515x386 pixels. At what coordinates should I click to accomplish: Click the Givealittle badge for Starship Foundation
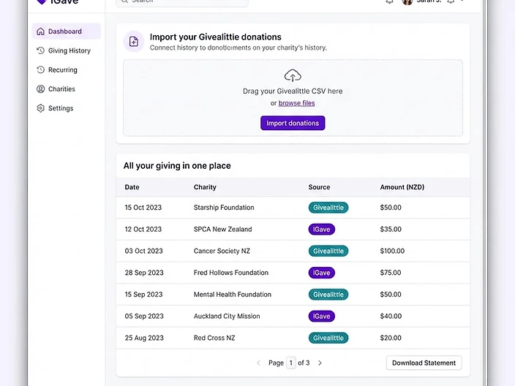[x=328, y=208]
